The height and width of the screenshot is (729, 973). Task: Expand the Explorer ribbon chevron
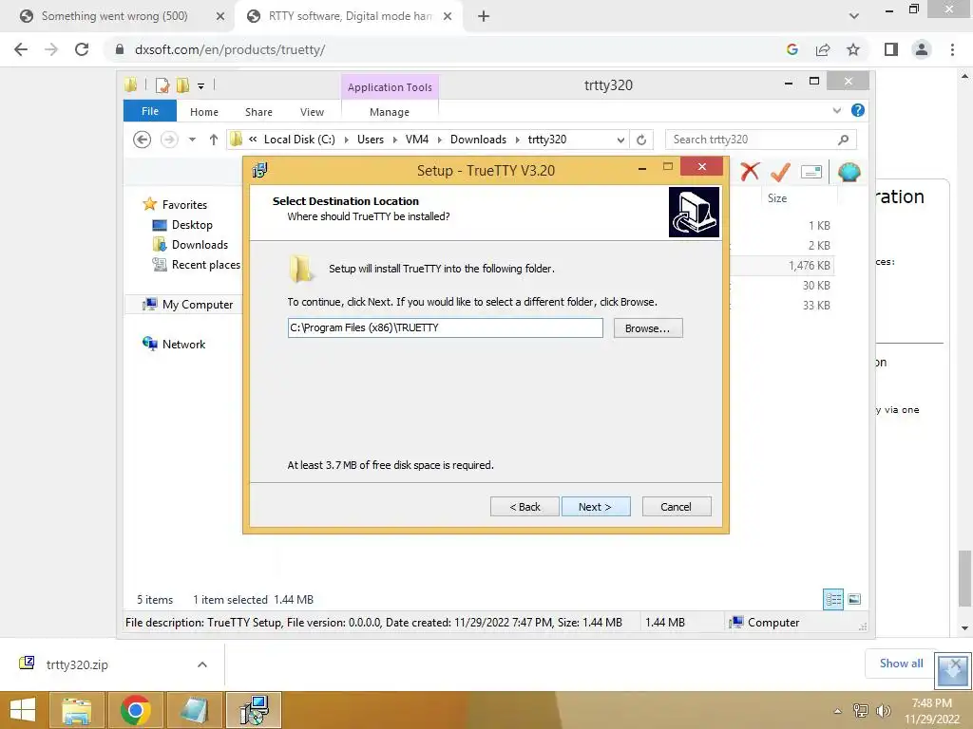click(837, 110)
